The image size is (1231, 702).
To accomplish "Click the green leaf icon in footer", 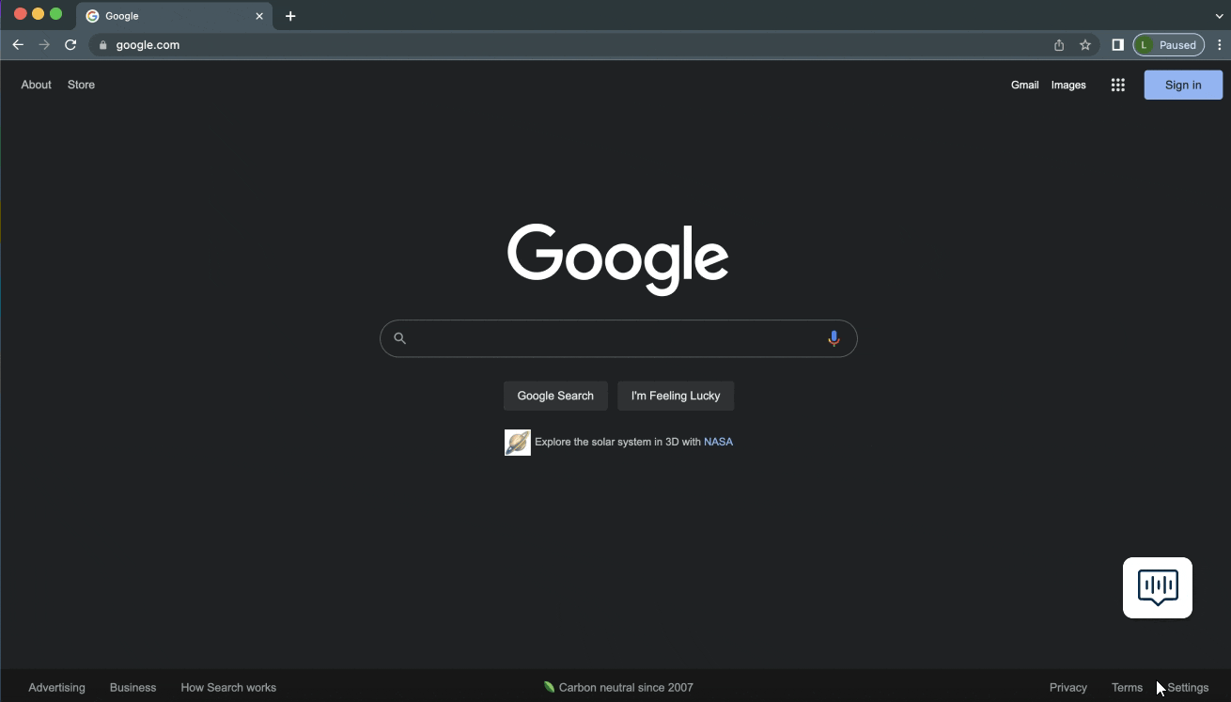I will [x=549, y=687].
